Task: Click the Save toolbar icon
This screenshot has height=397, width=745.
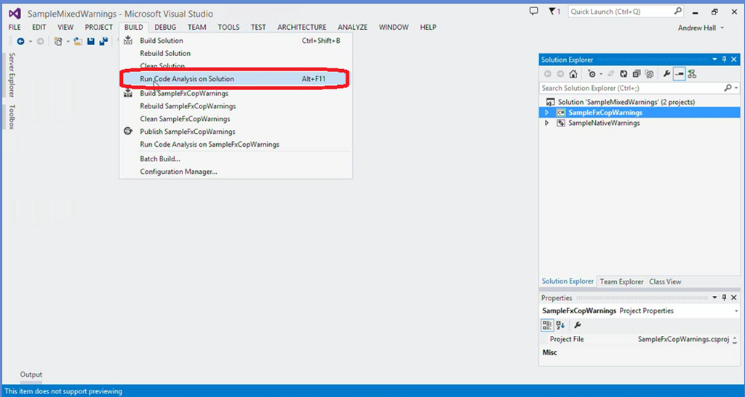Action: click(91, 41)
